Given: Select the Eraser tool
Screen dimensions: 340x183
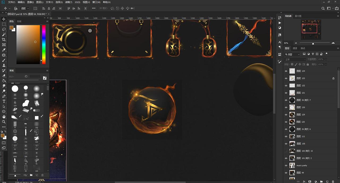Looking at the screenshot, I should (x=4, y=76).
